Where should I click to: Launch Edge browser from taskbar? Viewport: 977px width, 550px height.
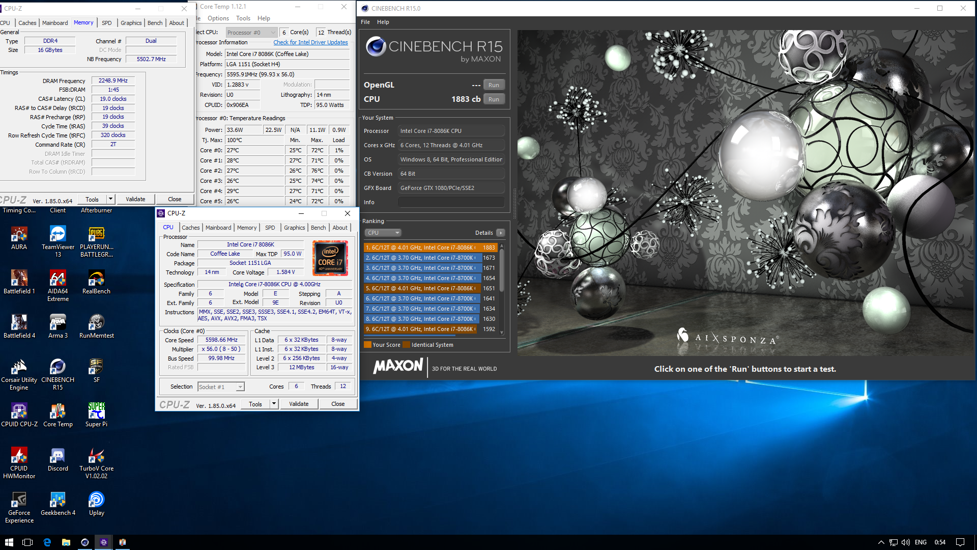click(x=47, y=542)
